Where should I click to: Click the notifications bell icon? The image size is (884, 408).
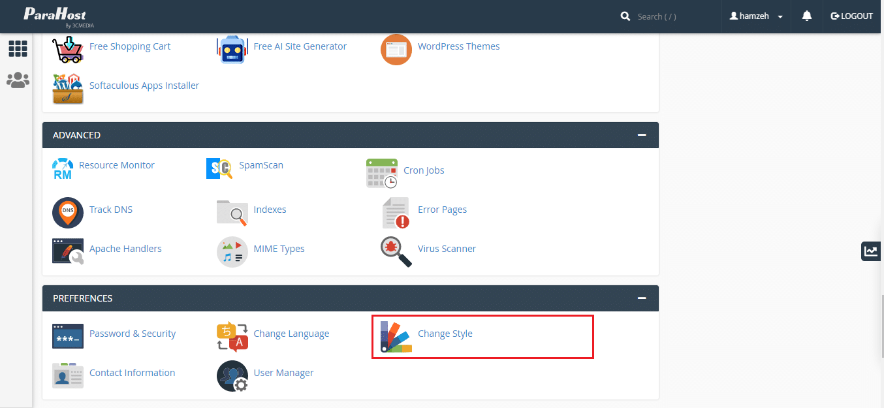pos(807,16)
